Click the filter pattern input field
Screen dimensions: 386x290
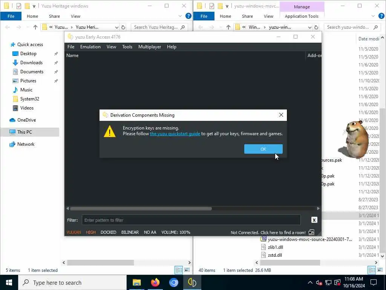tap(191, 220)
